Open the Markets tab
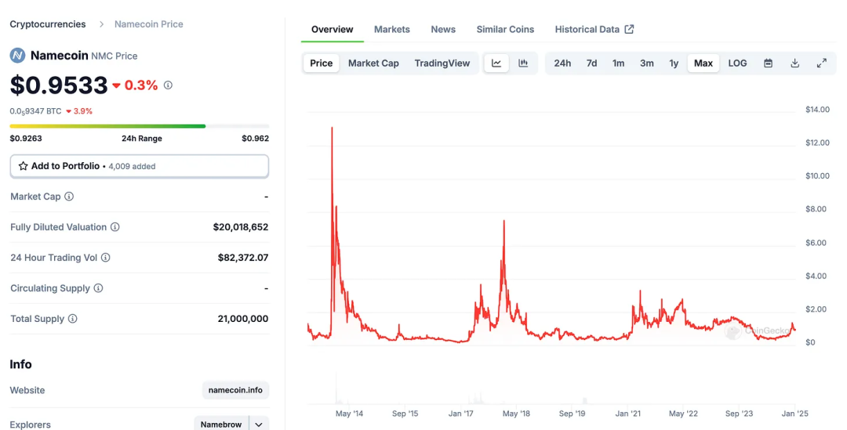This screenshot has width=847, height=430. pos(391,29)
